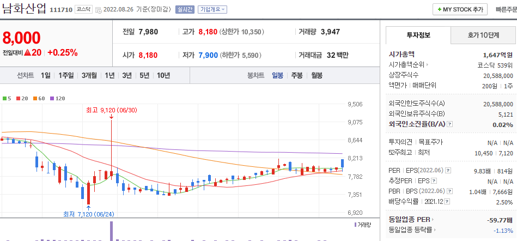517x241 pixels.
Task: Click the 저가 price 7,900
Action: pos(208,55)
